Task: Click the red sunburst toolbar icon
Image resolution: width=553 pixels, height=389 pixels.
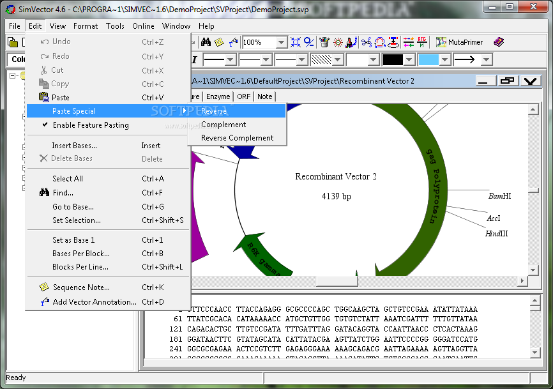Action: click(x=338, y=42)
